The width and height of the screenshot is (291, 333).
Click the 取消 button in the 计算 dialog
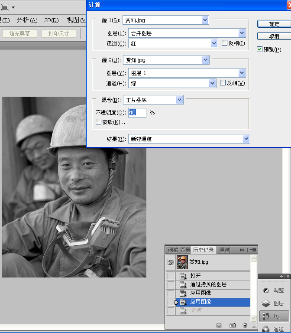coord(274,36)
